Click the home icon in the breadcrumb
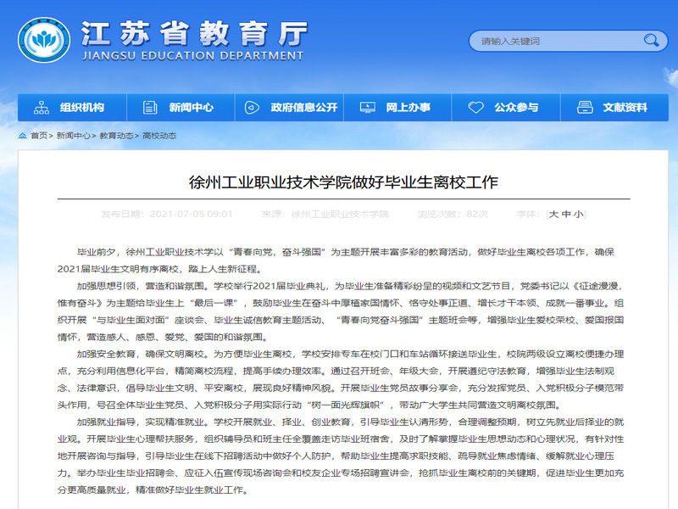The width and height of the screenshot is (678, 509). coord(22,136)
